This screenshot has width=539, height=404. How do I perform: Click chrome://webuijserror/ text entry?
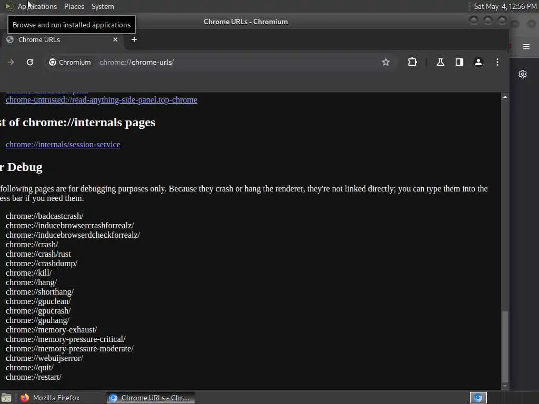click(x=44, y=358)
